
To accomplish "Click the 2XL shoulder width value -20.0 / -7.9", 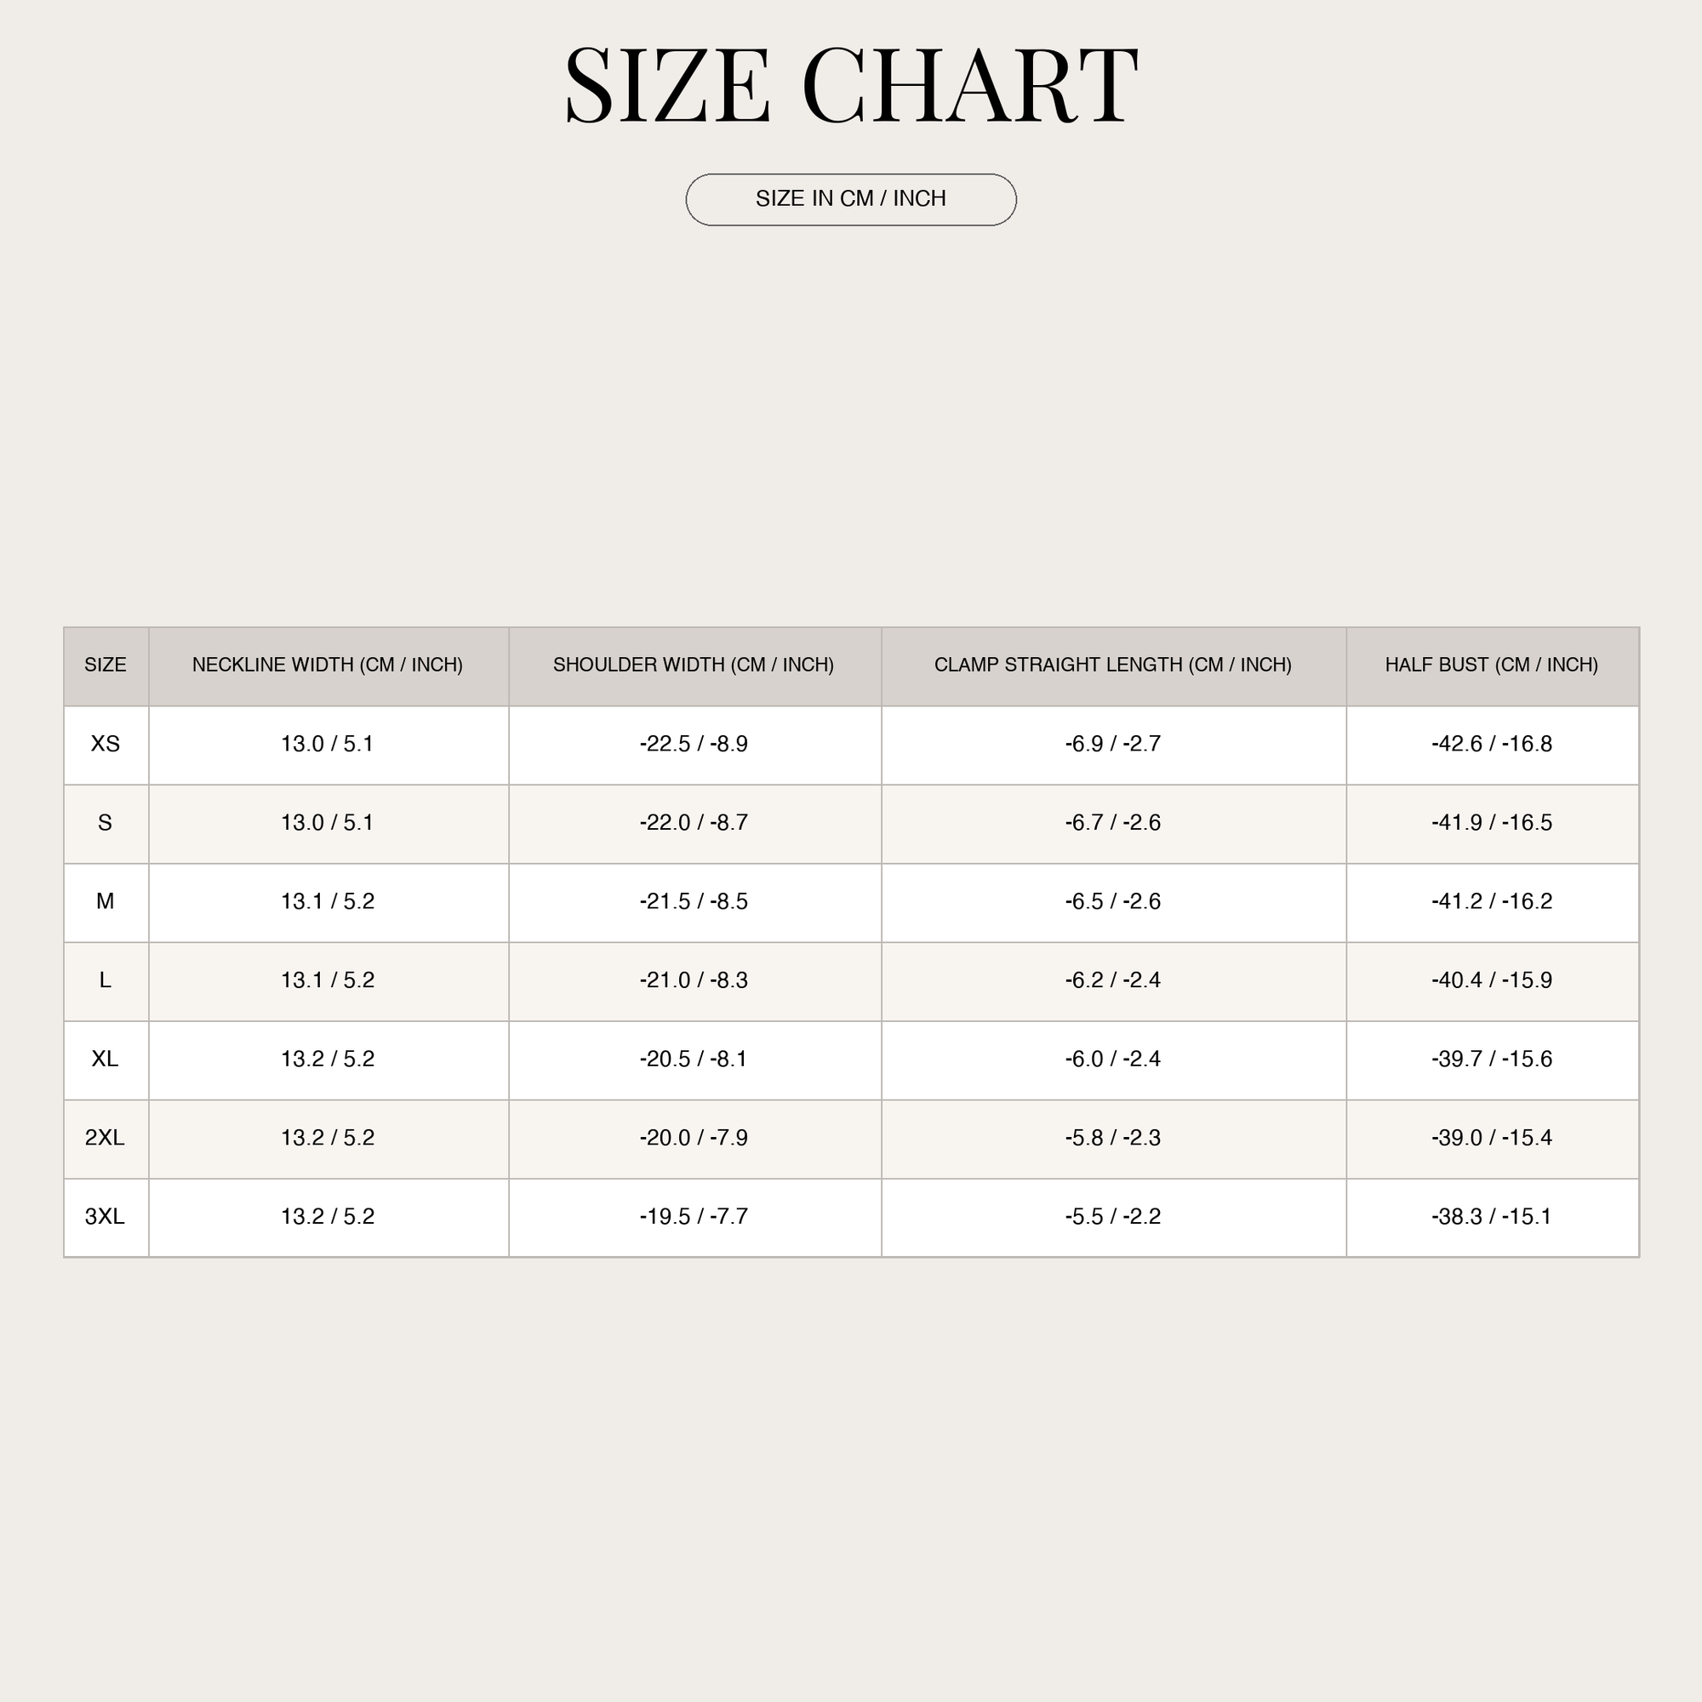I will point(694,1138).
